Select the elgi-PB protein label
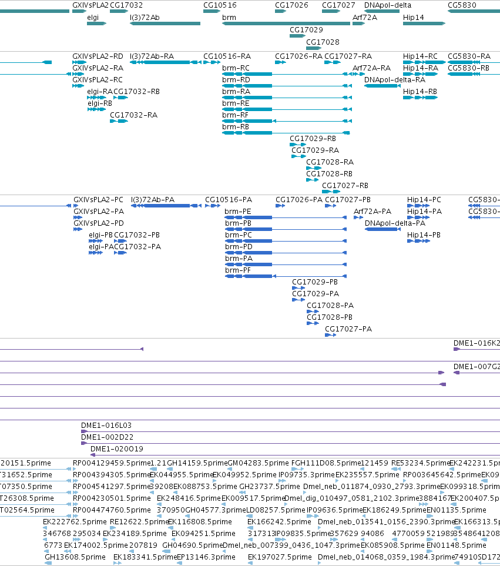Viewport: 500px width, 566px height. point(100,235)
